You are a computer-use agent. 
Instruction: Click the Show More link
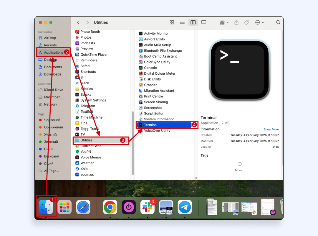(271, 129)
